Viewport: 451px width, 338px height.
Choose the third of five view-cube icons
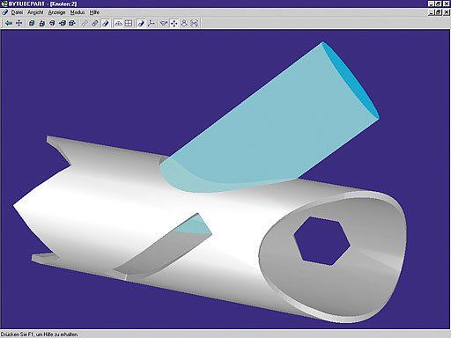coord(52,23)
